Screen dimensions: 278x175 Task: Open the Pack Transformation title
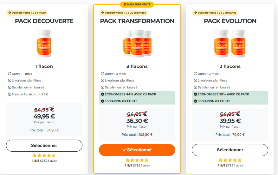(x=137, y=21)
